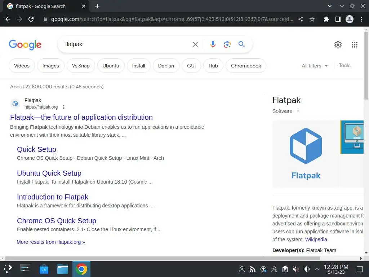This screenshot has width=369, height=277.
Task: Open Introduction to Flatpak link
Action: pyautogui.click(x=53, y=197)
